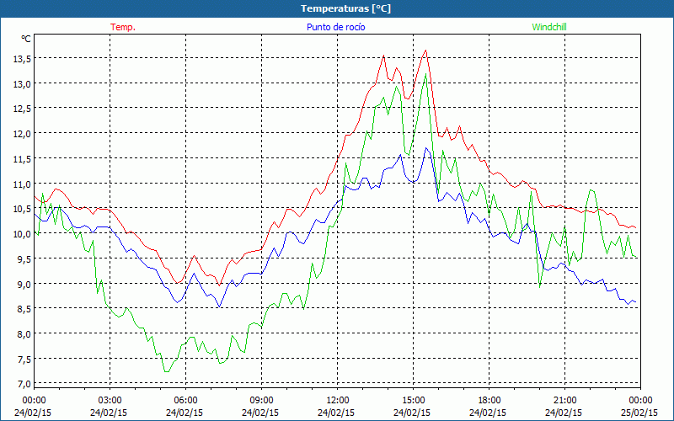Click the 13,0 y-axis value
The width and height of the screenshot is (674, 421).
(x=22, y=83)
